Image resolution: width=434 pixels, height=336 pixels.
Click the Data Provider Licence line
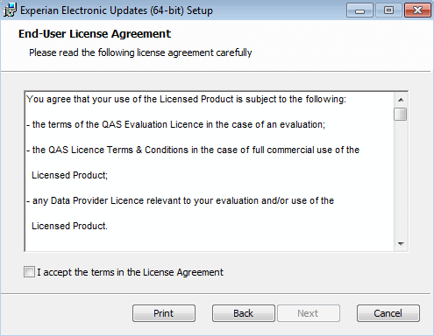[180, 200]
